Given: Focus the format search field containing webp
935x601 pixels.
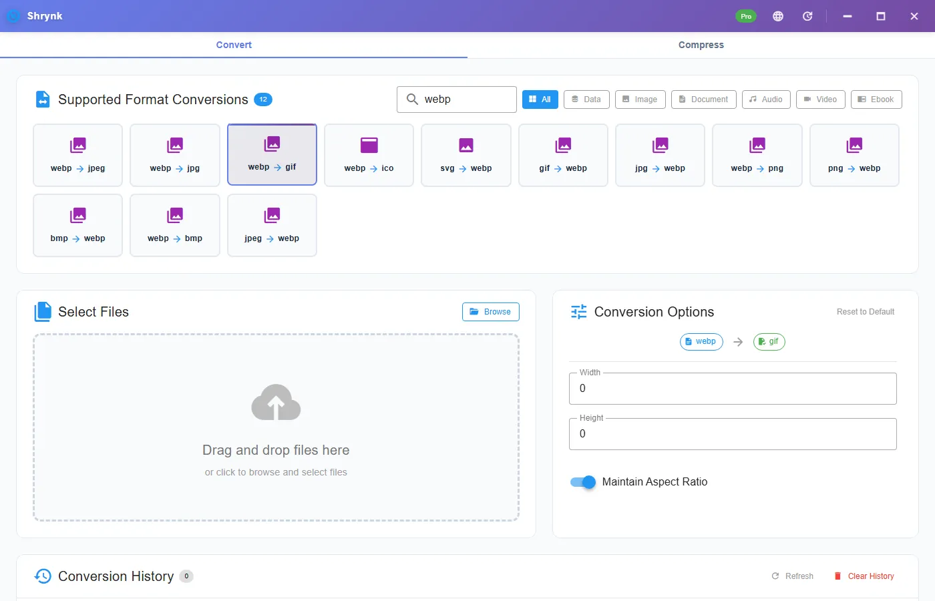Looking at the screenshot, I should [x=457, y=99].
